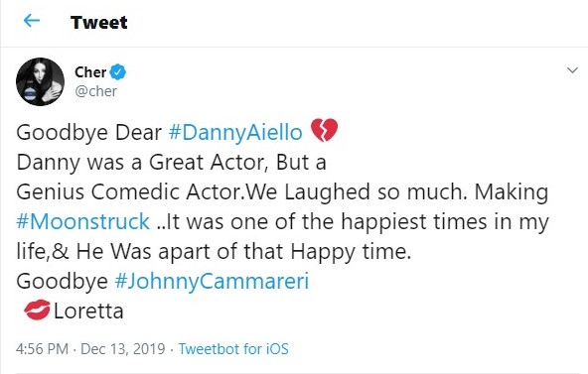Image resolution: width=588 pixels, height=374 pixels.
Task: Click the Dec 13, 2019 date text
Action: (x=122, y=349)
